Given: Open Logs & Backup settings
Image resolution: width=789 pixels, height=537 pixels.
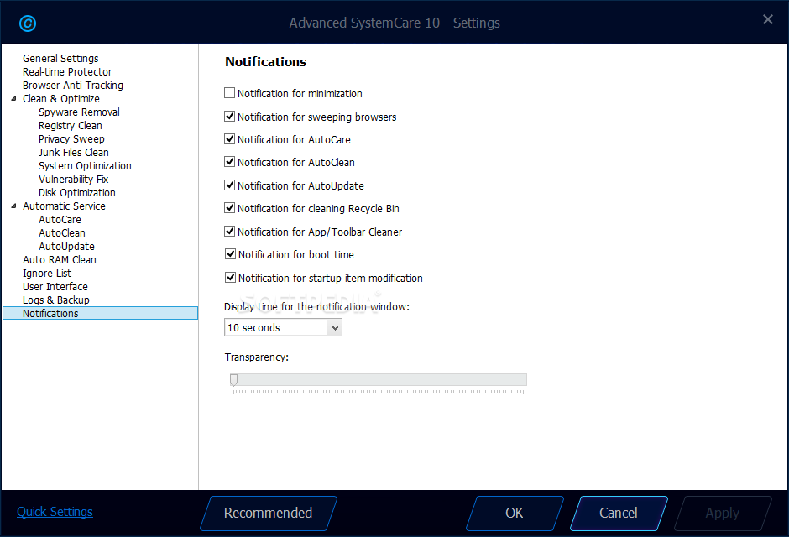Looking at the screenshot, I should (56, 300).
